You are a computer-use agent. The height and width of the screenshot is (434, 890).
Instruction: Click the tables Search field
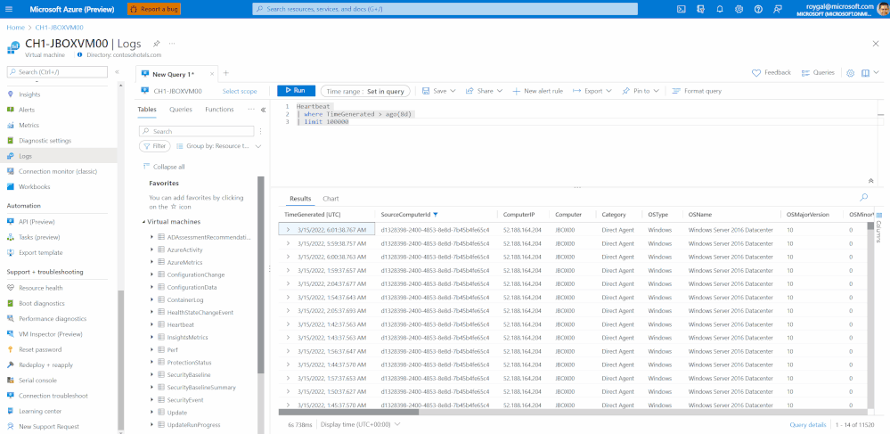pyautogui.click(x=197, y=131)
